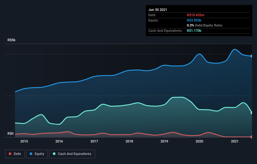This screenshot has height=164, width=257.
Task: Click the blue Equity end-point marker on the chart
Action: [252, 56]
